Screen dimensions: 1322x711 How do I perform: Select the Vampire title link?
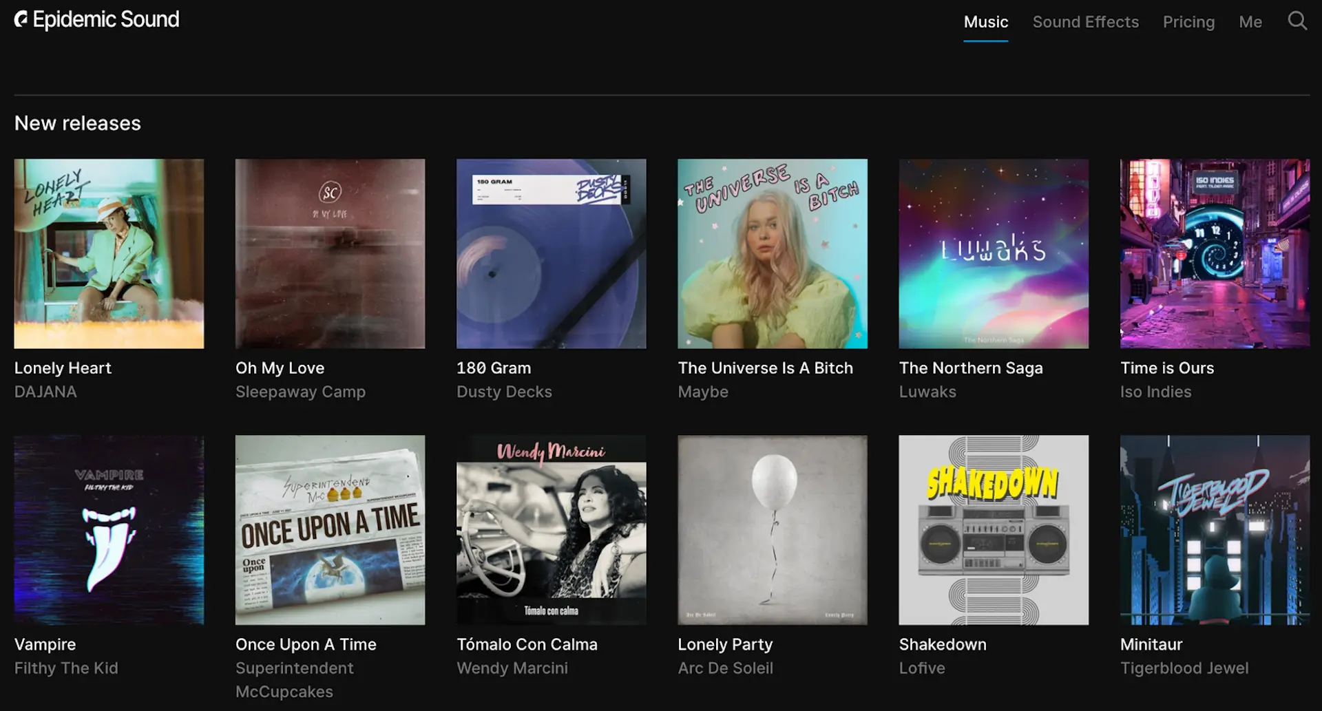(x=45, y=644)
